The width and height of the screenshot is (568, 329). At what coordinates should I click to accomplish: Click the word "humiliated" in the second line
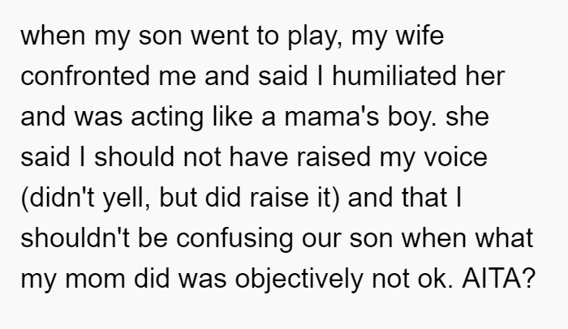click(x=394, y=75)
